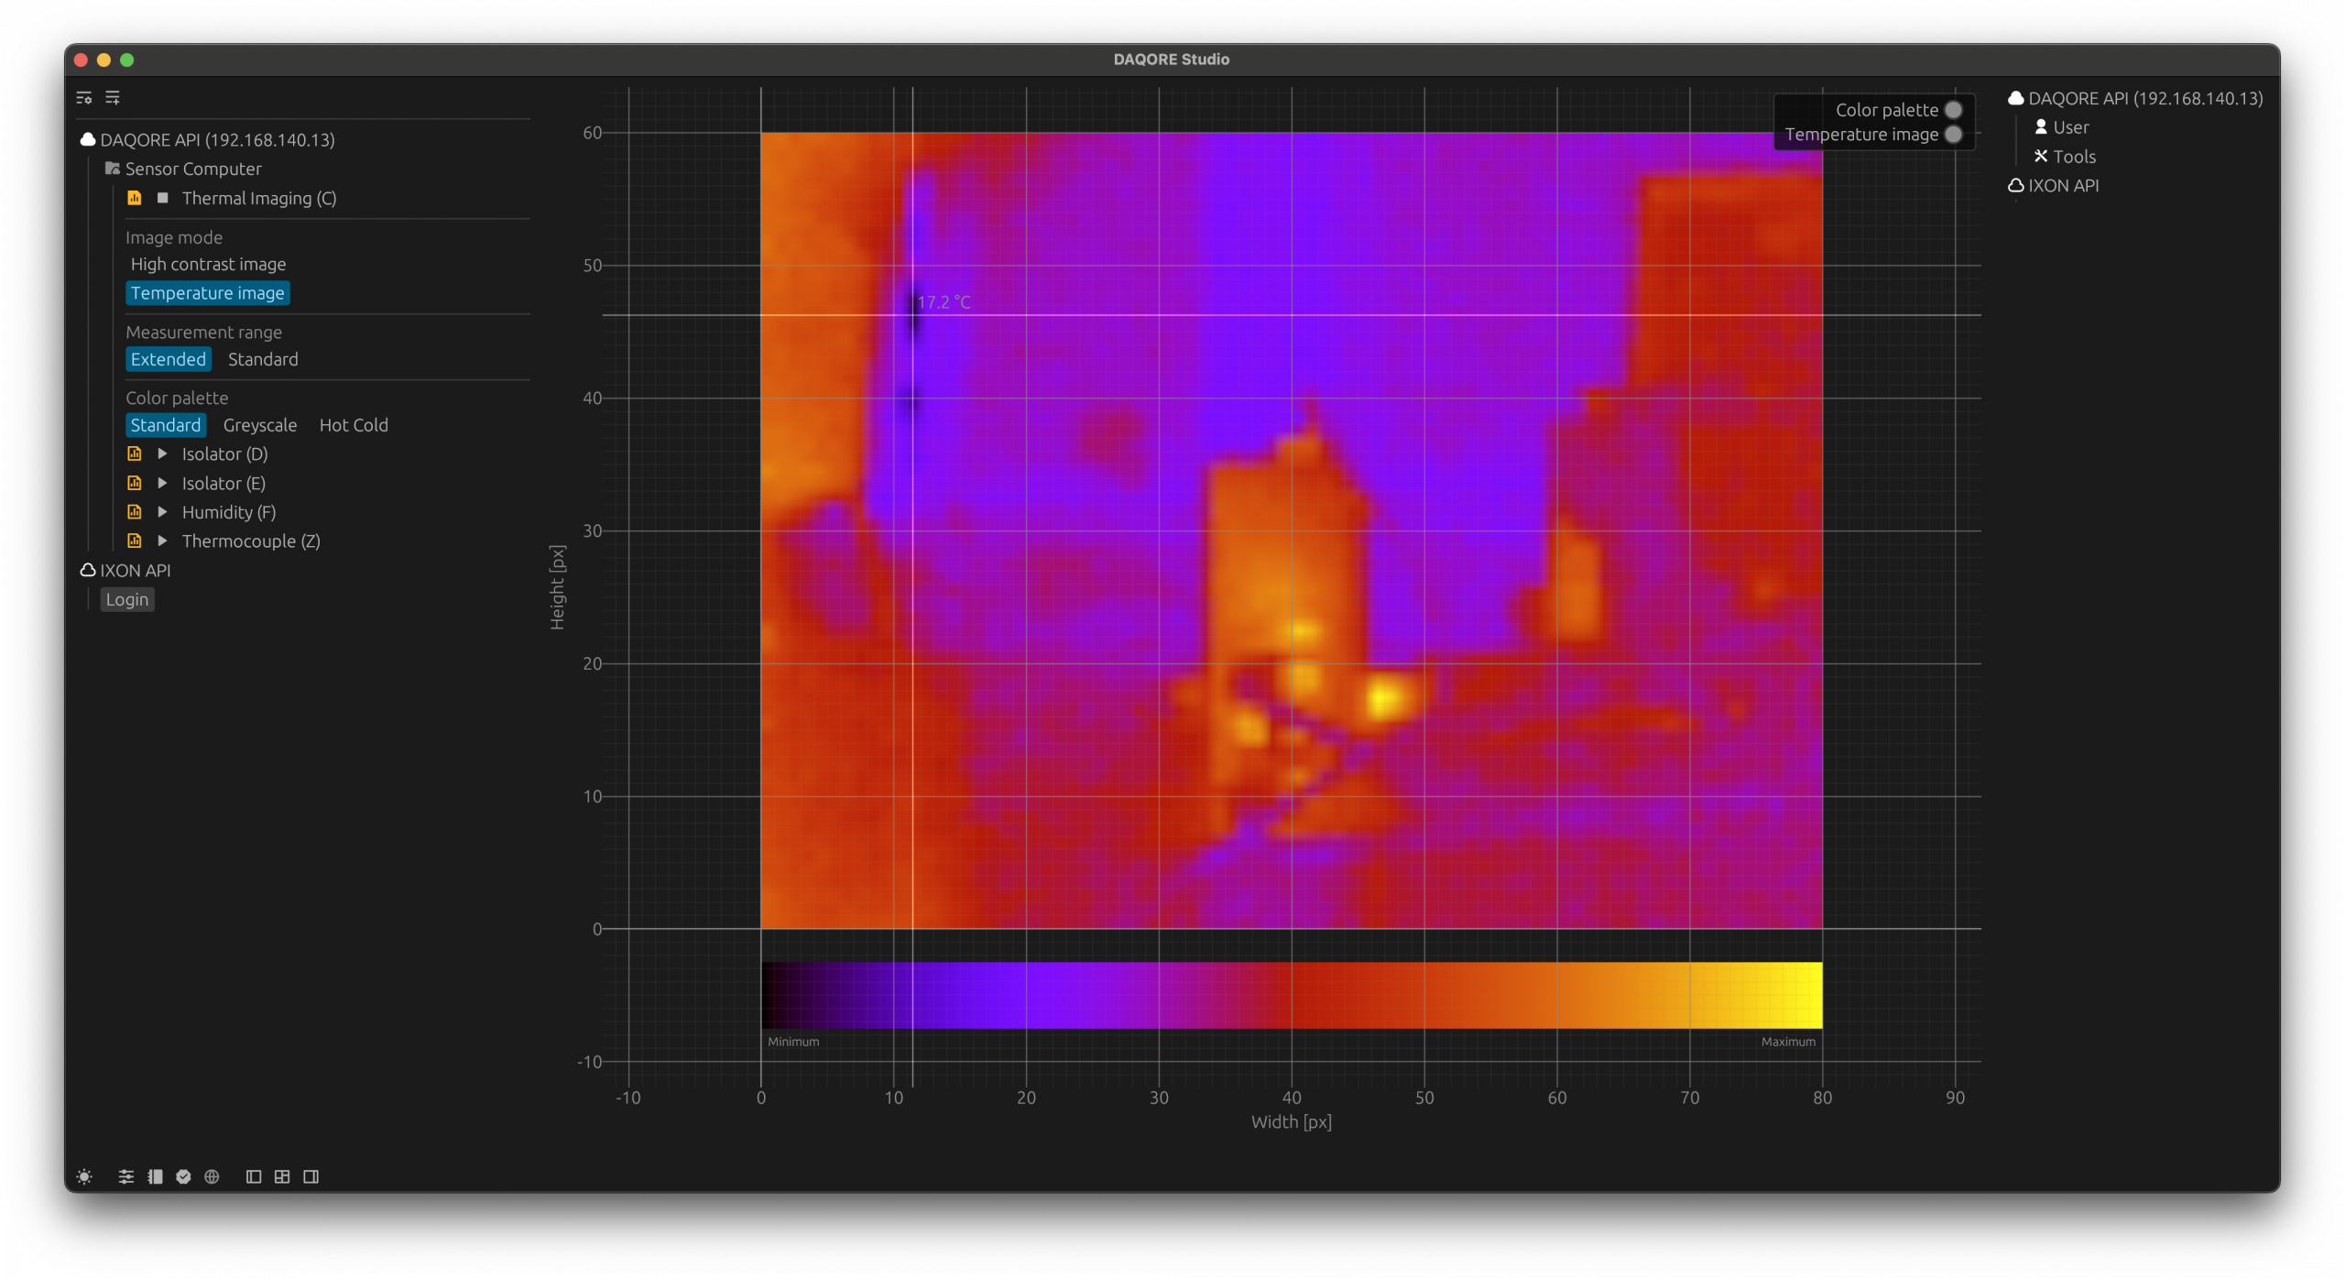Expand the Thermocouple (Z) sensor
The image size is (2345, 1278).
[x=162, y=541]
